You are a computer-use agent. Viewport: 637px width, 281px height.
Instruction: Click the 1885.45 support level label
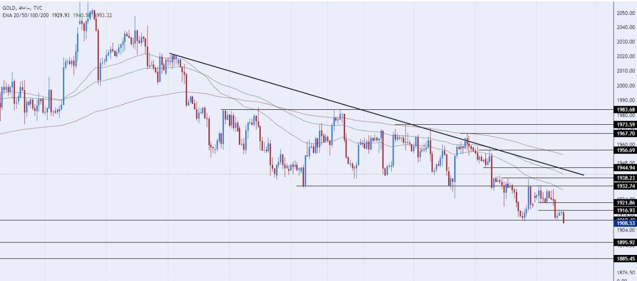pos(625,259)
